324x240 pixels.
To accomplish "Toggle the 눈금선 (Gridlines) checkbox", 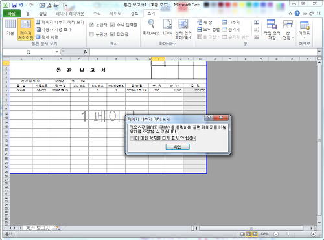I will click(x=91, y=34).
